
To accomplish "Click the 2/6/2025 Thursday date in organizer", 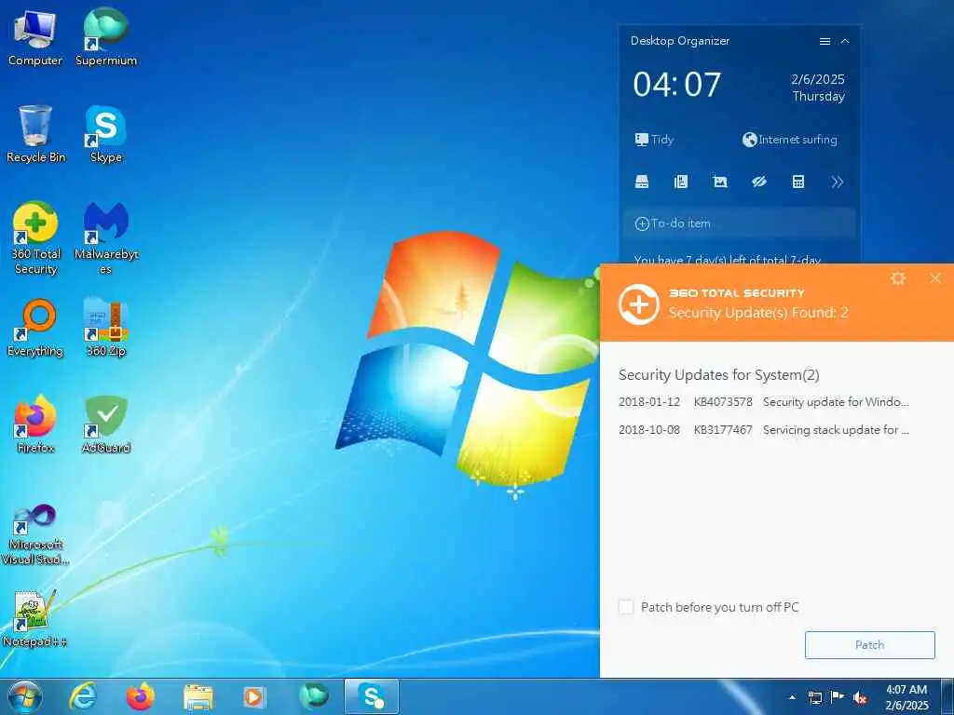I will coord(818,88).
